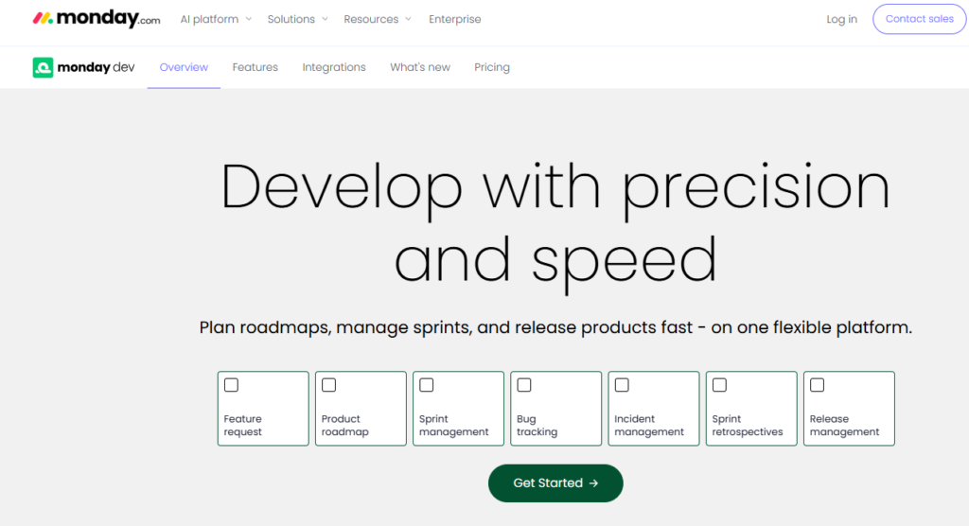Click the green monday dev logo icon
Viewport: 969px width, 526px height.
43,67
